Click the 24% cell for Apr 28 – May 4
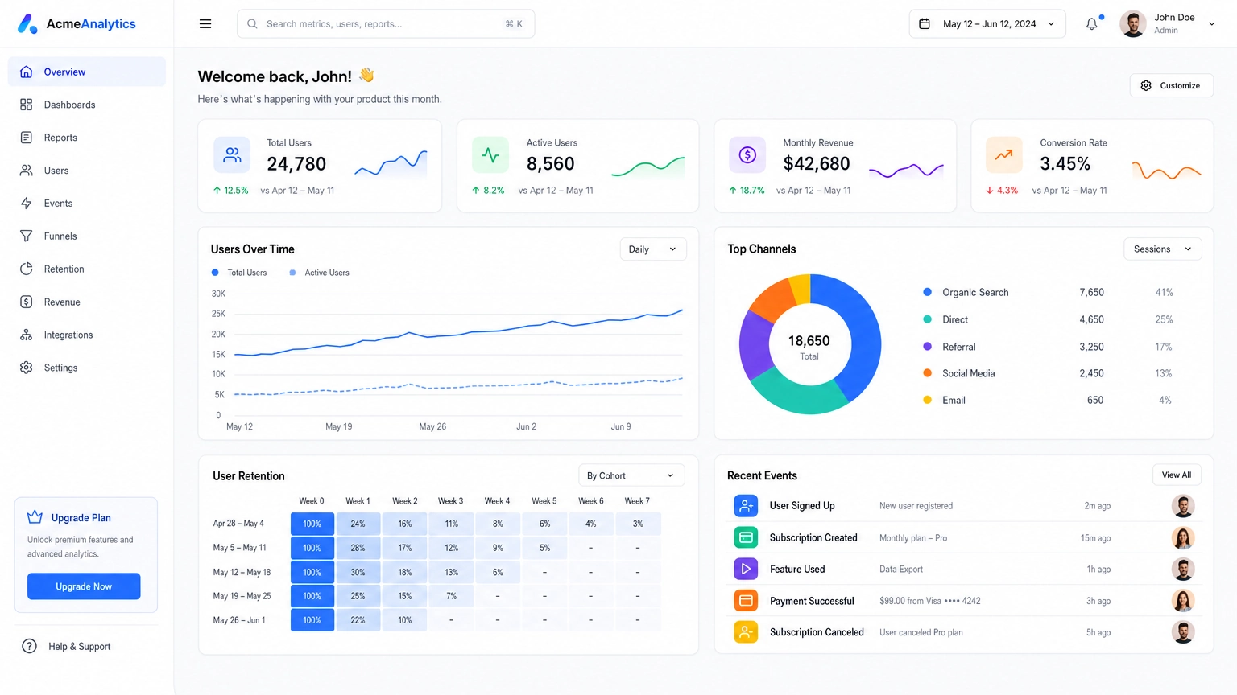Viewport: 1237px width, 695px height. coord(358,524)
